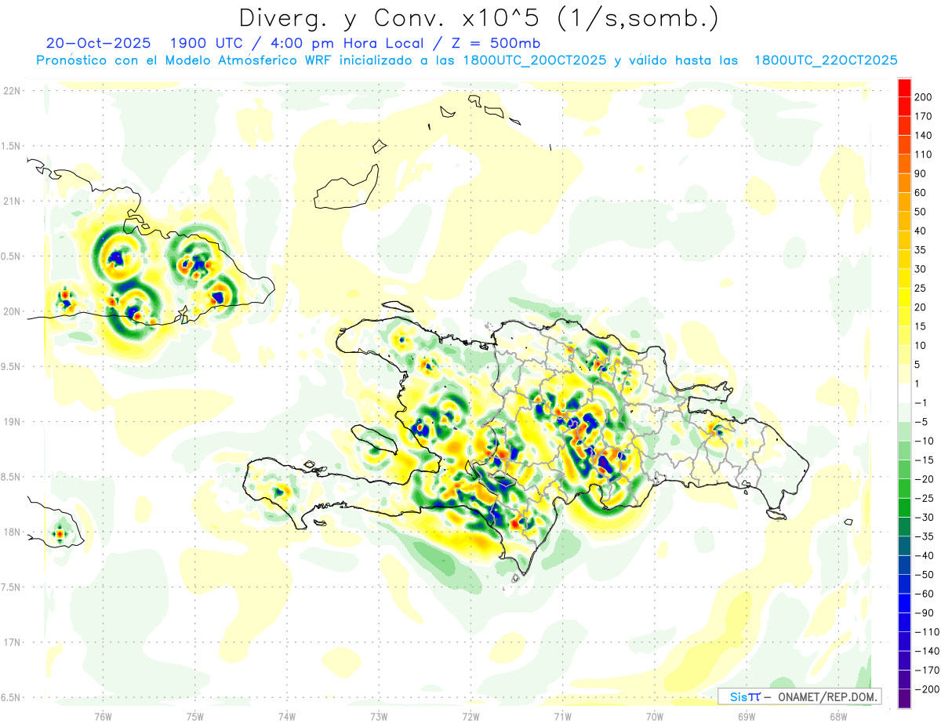Click the colorbar value '140'
This screenshot has height=727, width=941.
[925, 135]
